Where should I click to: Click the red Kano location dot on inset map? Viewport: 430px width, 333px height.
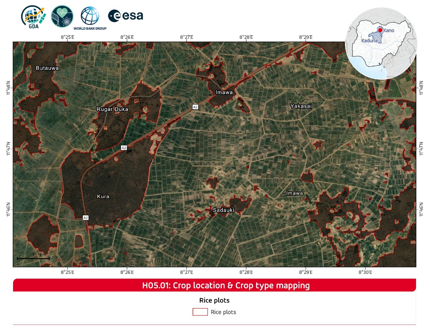[380, 30]
